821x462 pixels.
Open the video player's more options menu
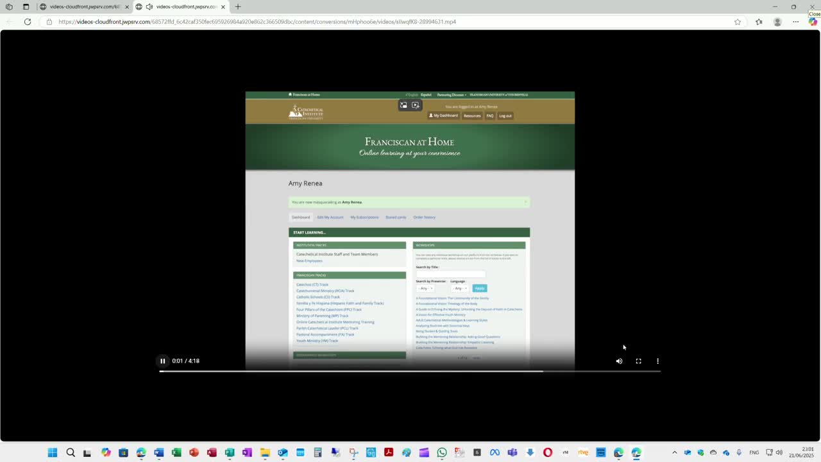(657, 361)
